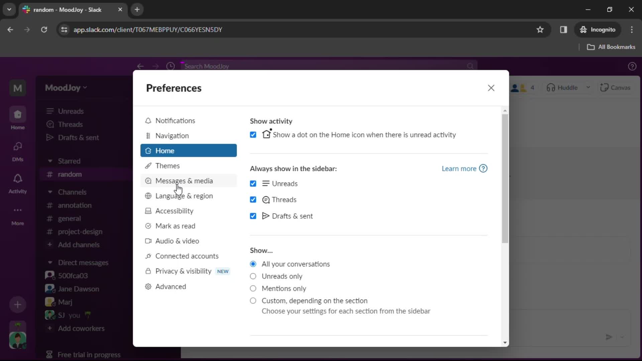This screenshot has width=642, height=361.
Task: Open Privacy & visibility NEW settings
Action: click(x=183, y=271)
